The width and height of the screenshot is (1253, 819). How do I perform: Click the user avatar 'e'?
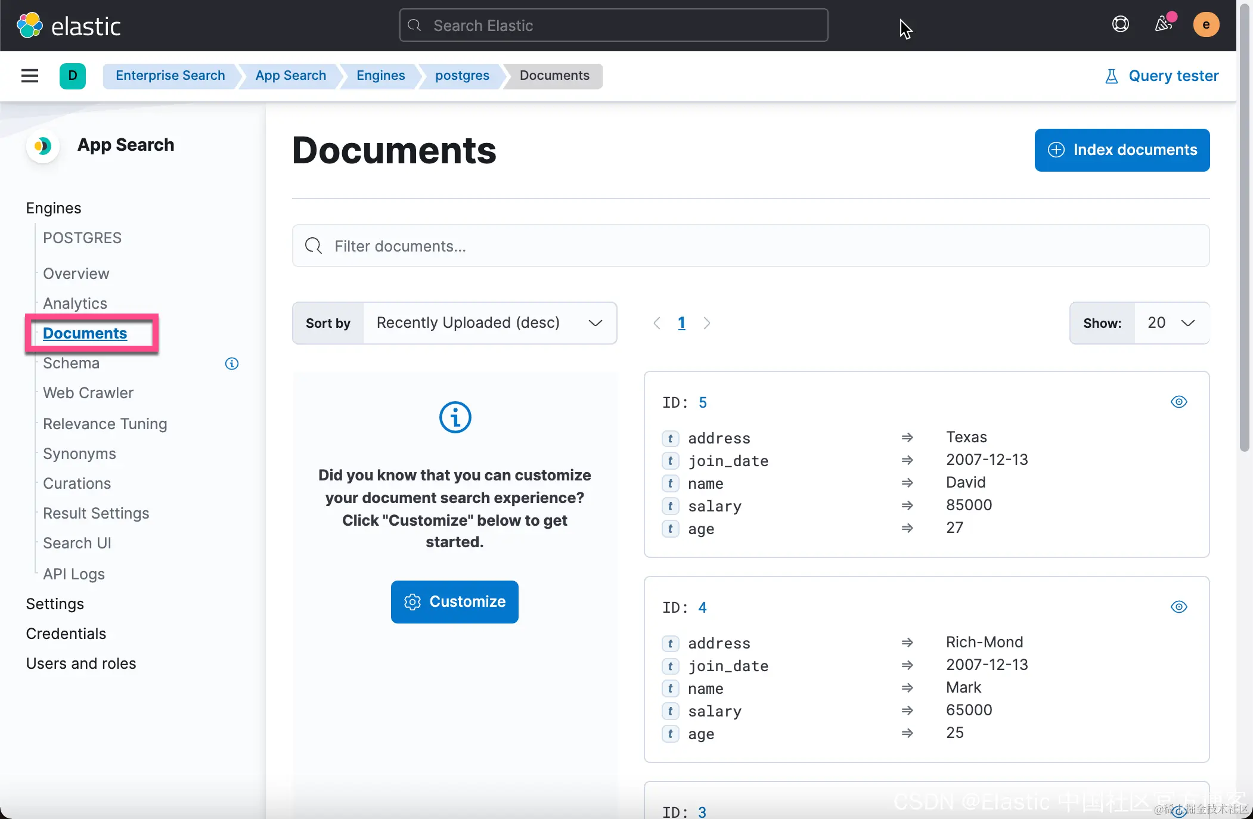tap(1205, 24)
